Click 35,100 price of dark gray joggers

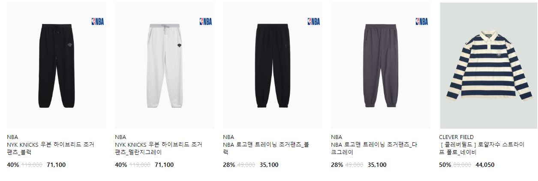click(x=377, y=165)
